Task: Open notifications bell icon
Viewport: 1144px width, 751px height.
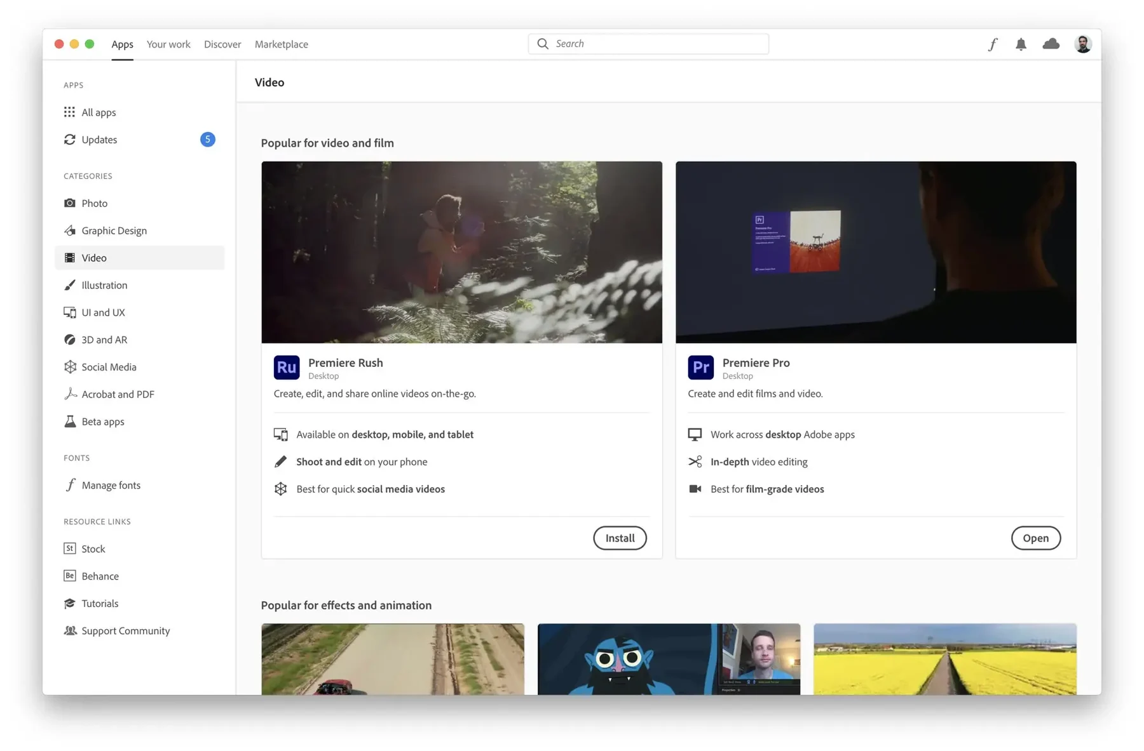Action: (x=1021, y=44)
